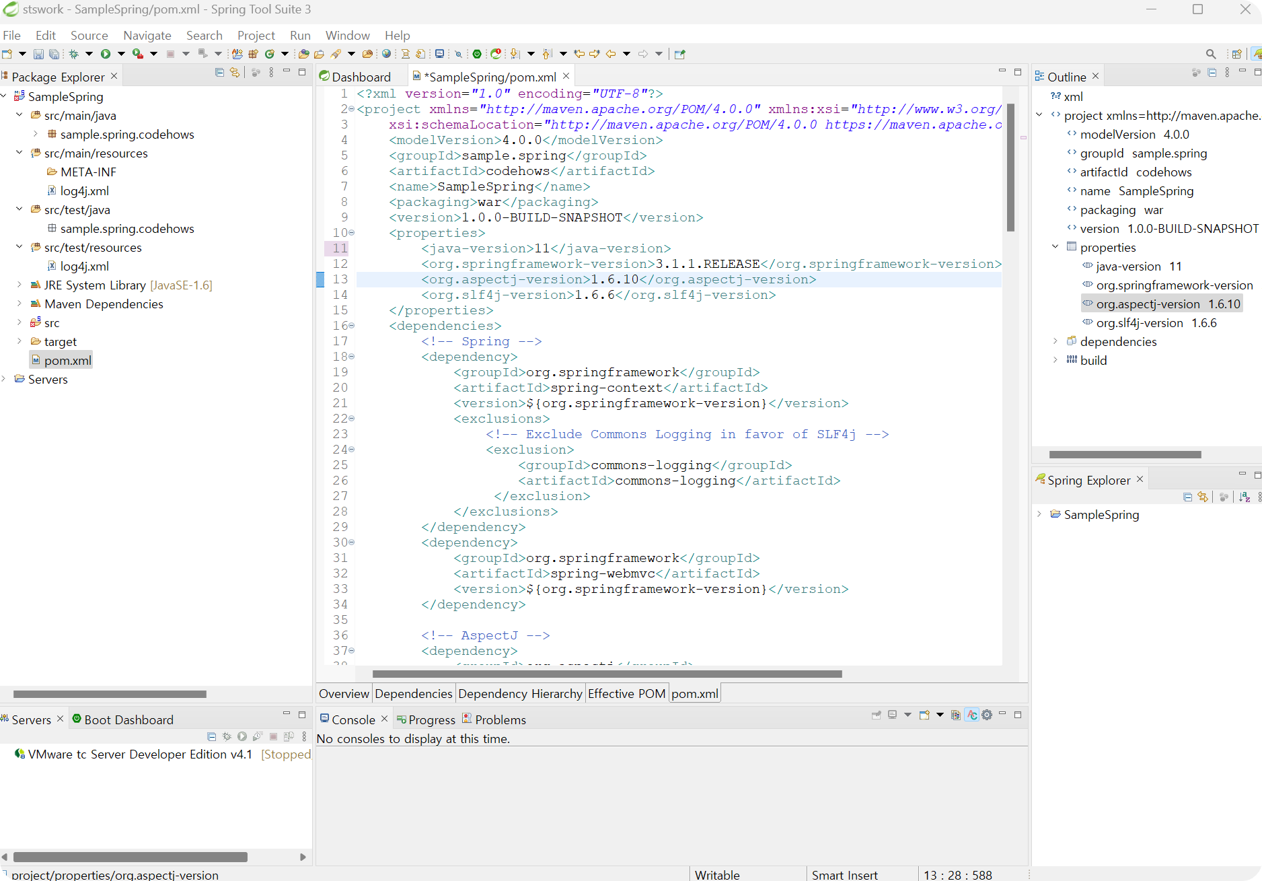This screenshot has height=881, width=1262.
Task: Collapse the SampleSpring project node
Action: (x=4, y=96)
